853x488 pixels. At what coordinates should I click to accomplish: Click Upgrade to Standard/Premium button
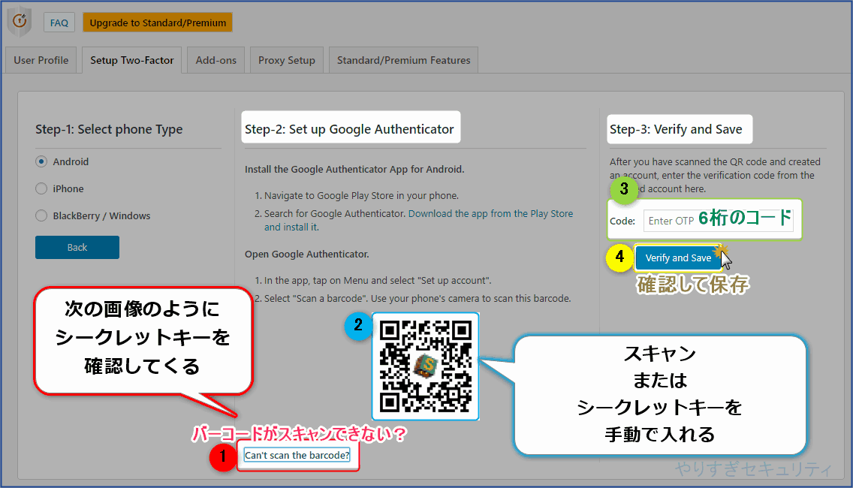(158, 23)
